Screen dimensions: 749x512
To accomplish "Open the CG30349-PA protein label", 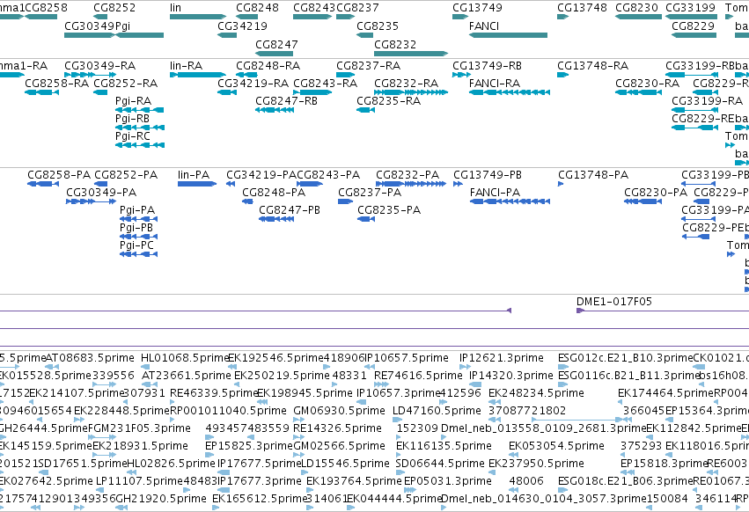I will coord(101,193).
